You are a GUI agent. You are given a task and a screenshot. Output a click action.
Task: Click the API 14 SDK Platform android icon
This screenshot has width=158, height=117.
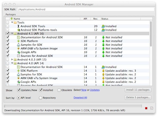[18, 71]
